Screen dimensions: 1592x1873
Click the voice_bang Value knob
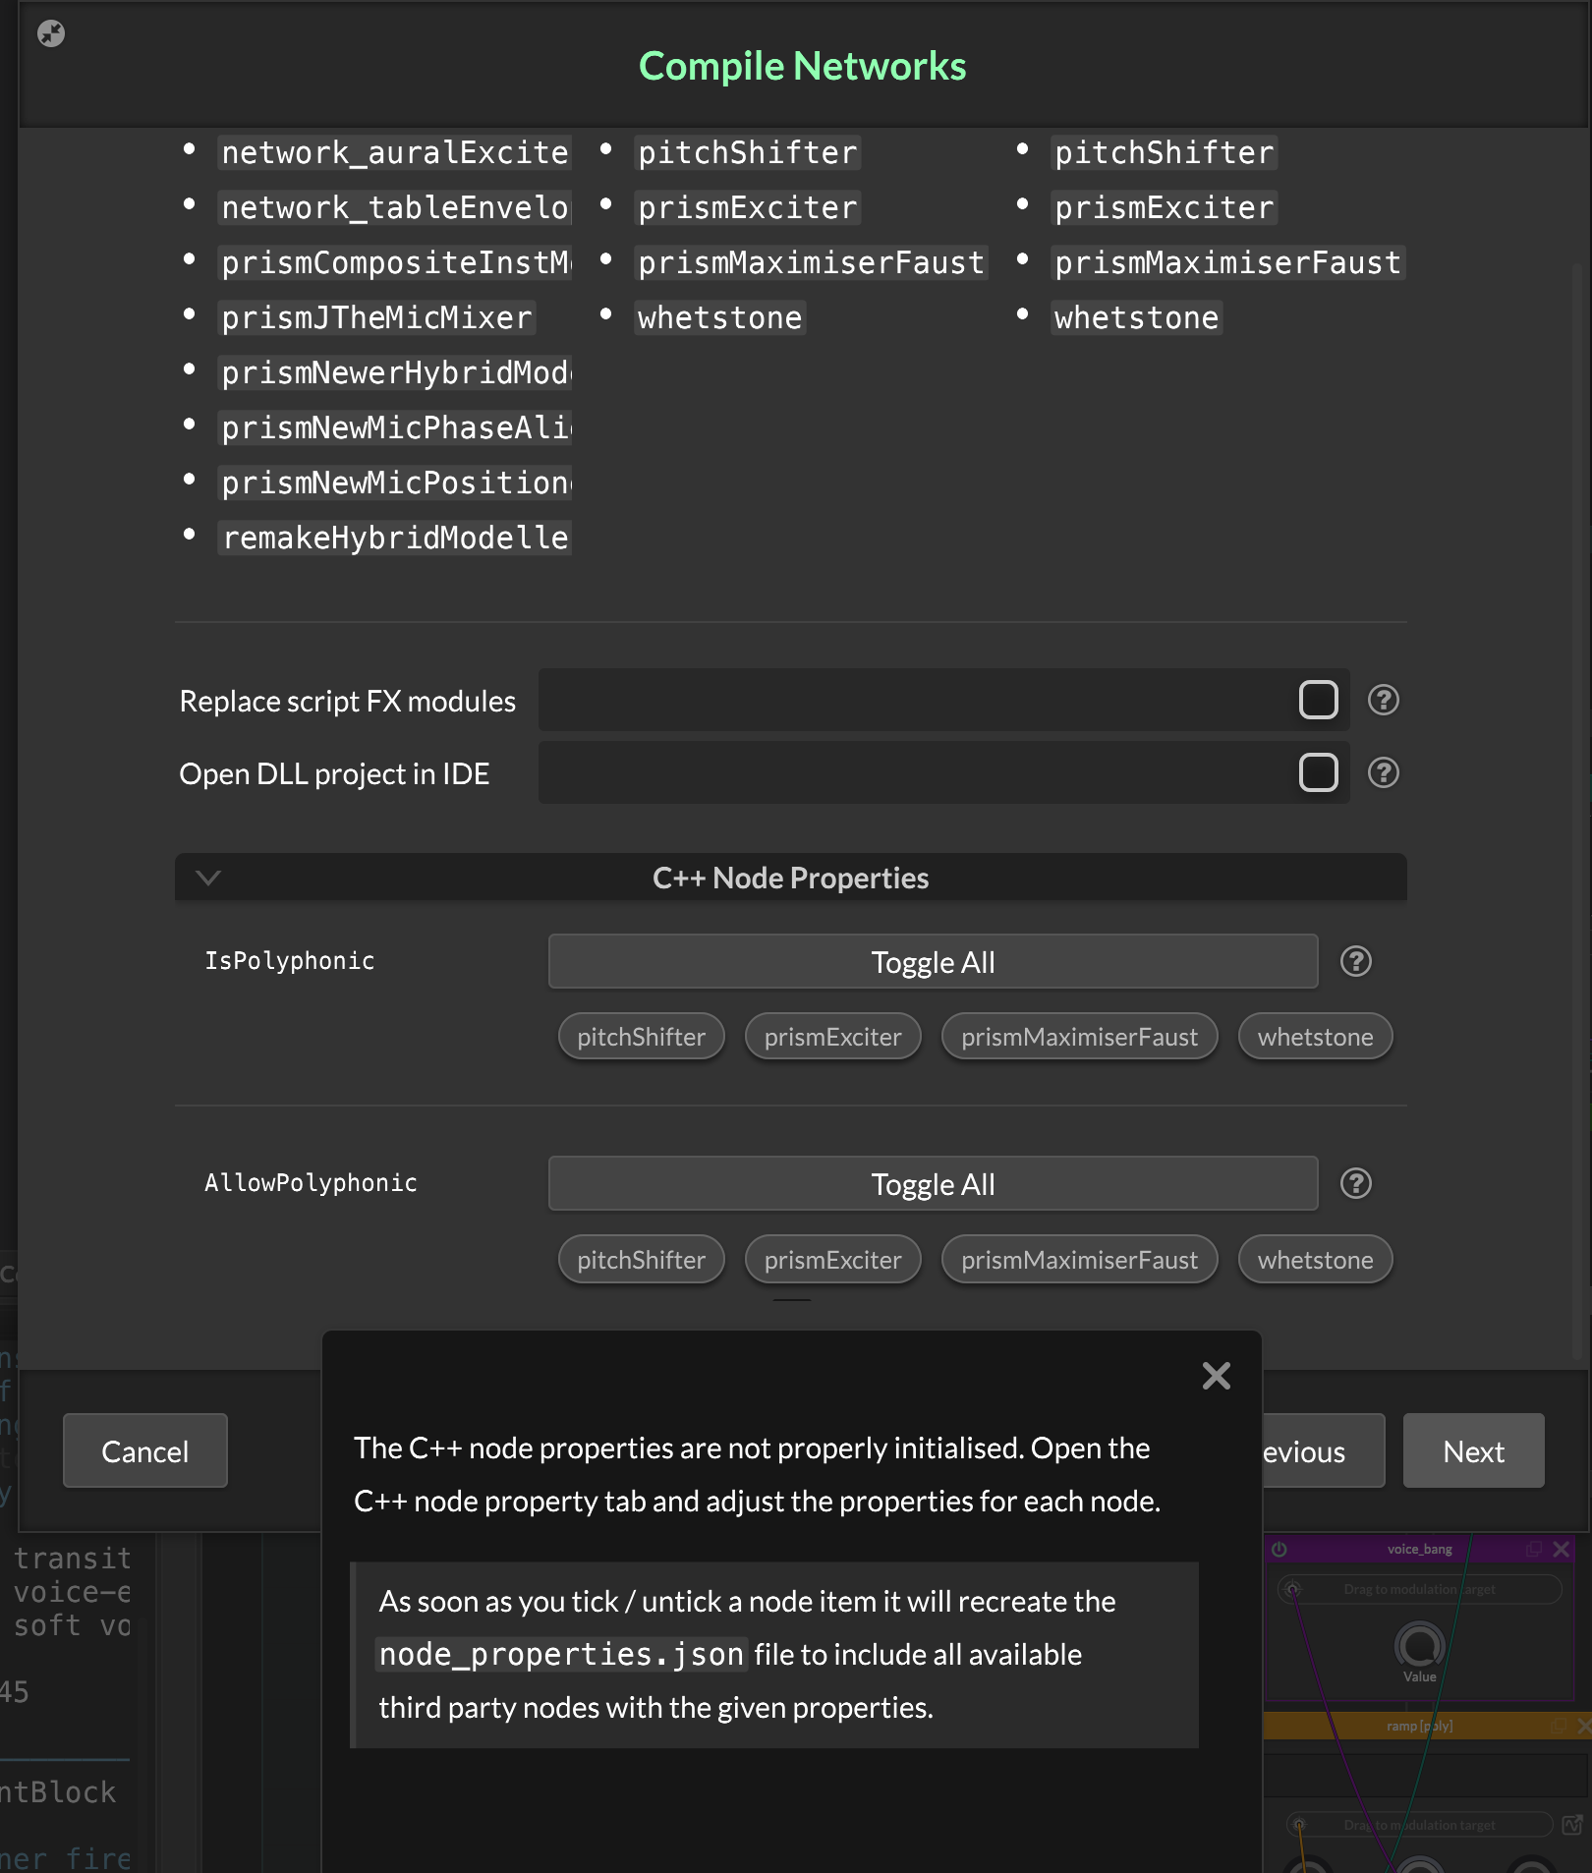[1419, 1645]
